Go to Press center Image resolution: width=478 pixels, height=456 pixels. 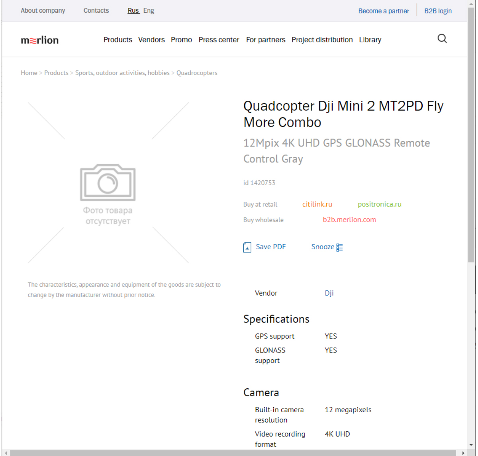point(219,40)
